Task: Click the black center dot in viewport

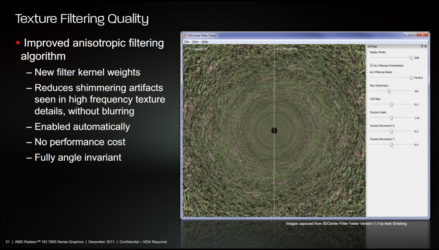Action: coord(274,131)
